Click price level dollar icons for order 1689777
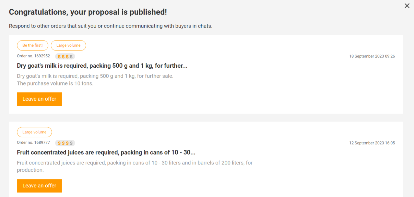The image size is (414, 197). [65, 143]
